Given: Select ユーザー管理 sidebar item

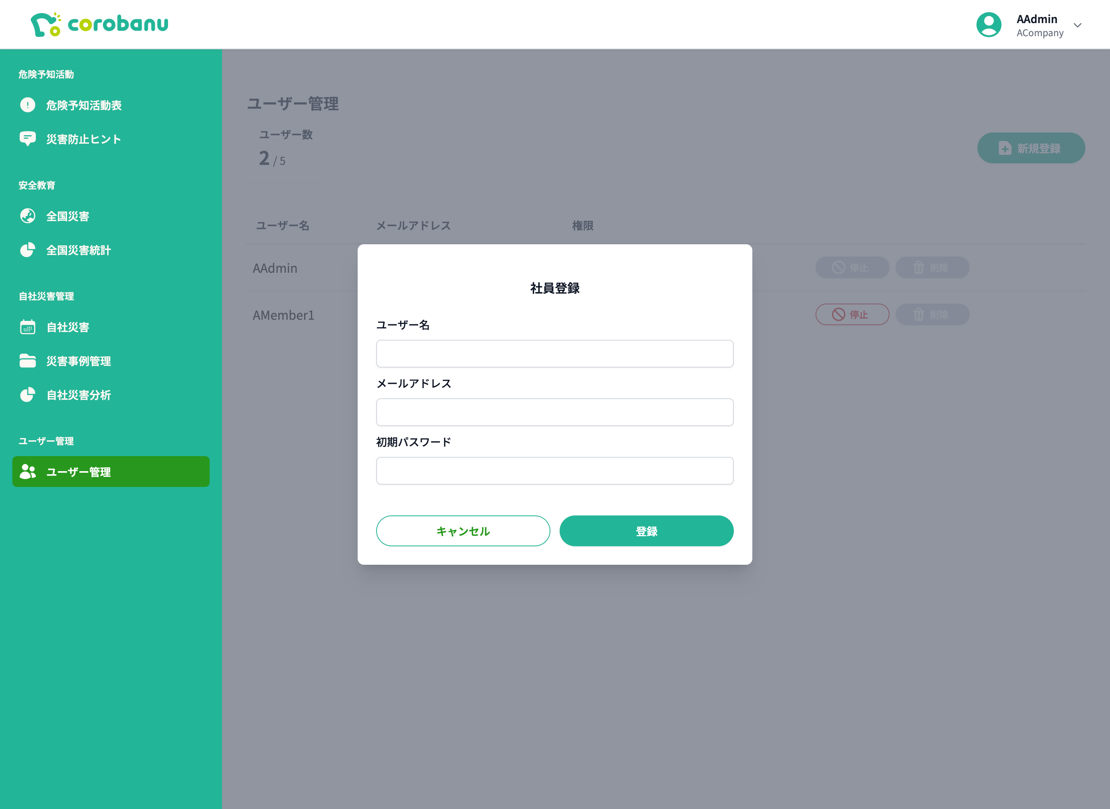Looking at the screenshot, I should click(x=111, y=472).
